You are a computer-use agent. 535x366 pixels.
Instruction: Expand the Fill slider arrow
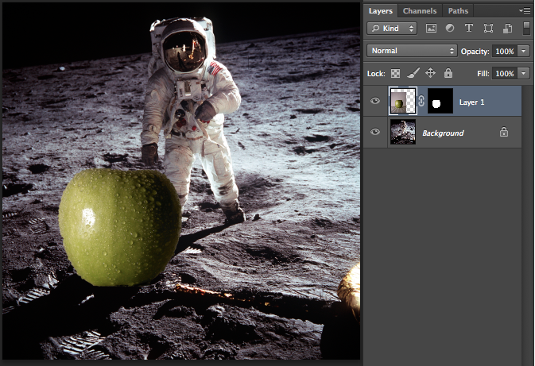pos(523,73)
